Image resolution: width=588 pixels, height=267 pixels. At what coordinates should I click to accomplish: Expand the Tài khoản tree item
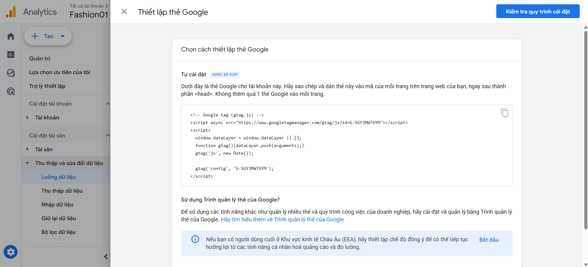(27, 118)
